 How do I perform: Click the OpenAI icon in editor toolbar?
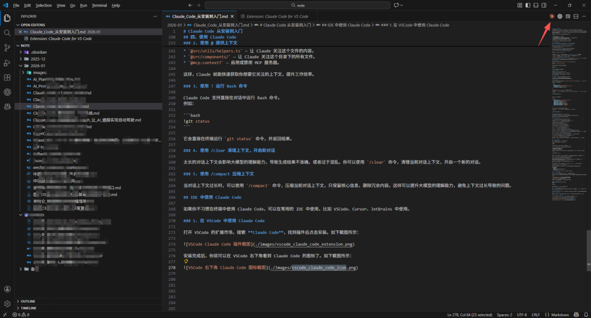point(560,16)
